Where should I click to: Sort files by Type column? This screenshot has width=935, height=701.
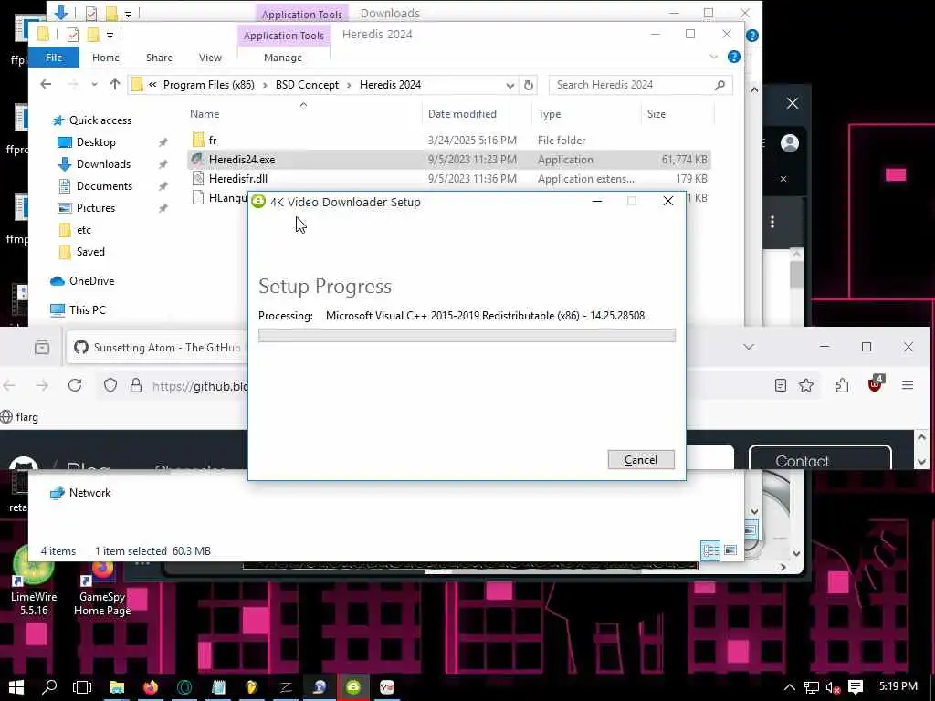(x=549, y=114)
